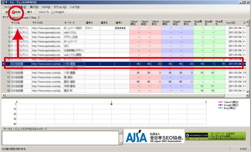252x152 pixels.
Task: Click the Google前日 column header
Action: coord(177,23)
